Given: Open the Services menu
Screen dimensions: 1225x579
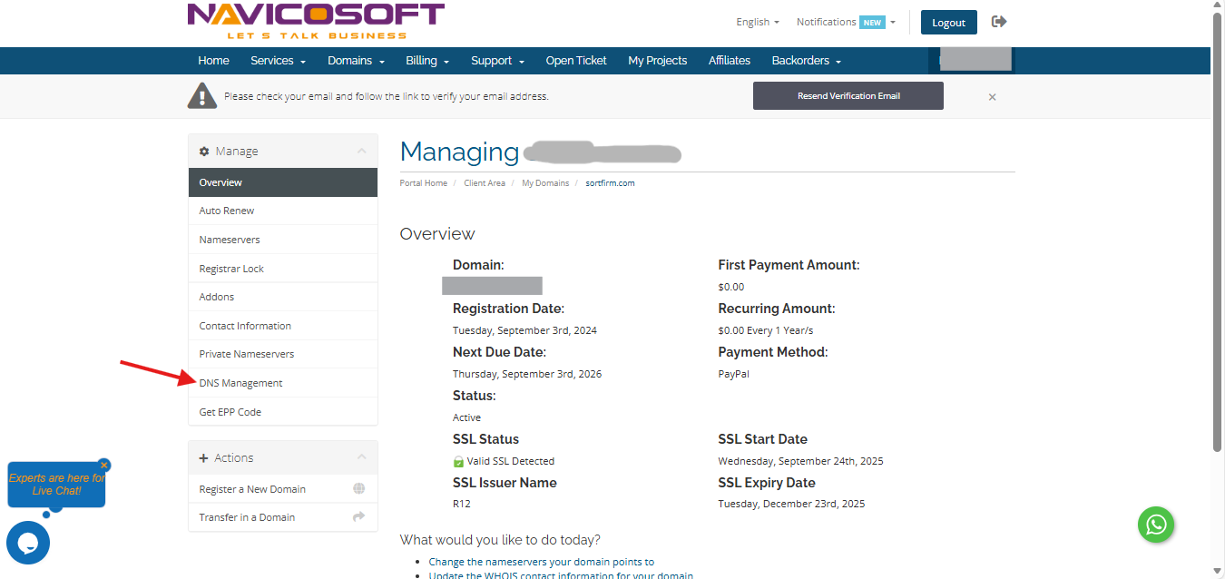Looking at the screenshot, I should point(278,61).
